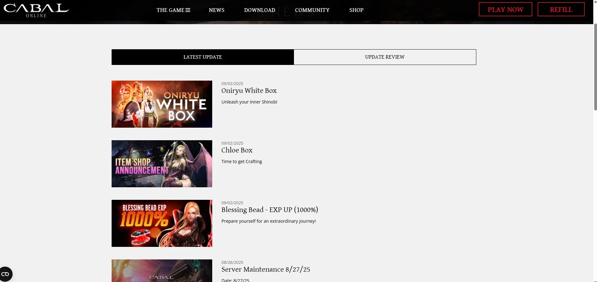The height and width of the screenshot is (282, 597).
Task: Switch to the Update Review tab
Action: [385, 57]
